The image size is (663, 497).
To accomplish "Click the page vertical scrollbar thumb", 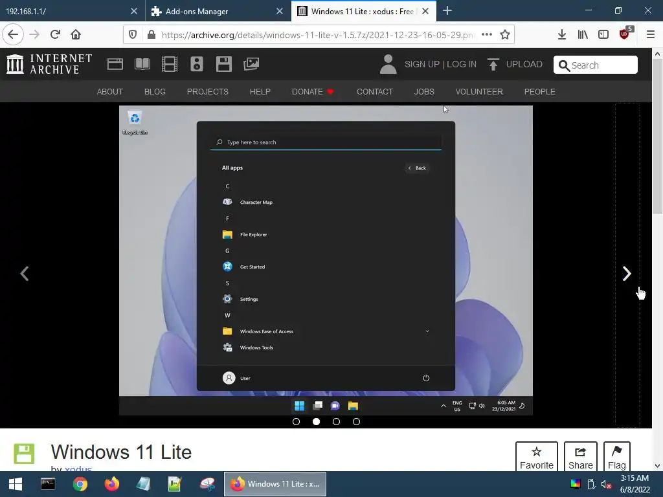I will 657,136.
